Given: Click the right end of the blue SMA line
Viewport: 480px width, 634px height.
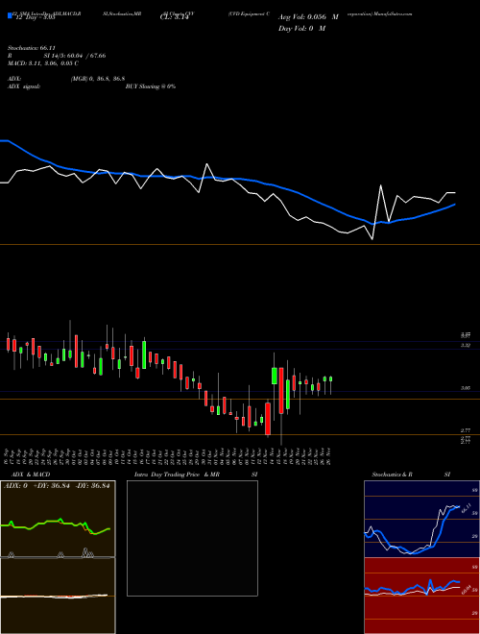Looking at the screenshot, I should 454,205.
